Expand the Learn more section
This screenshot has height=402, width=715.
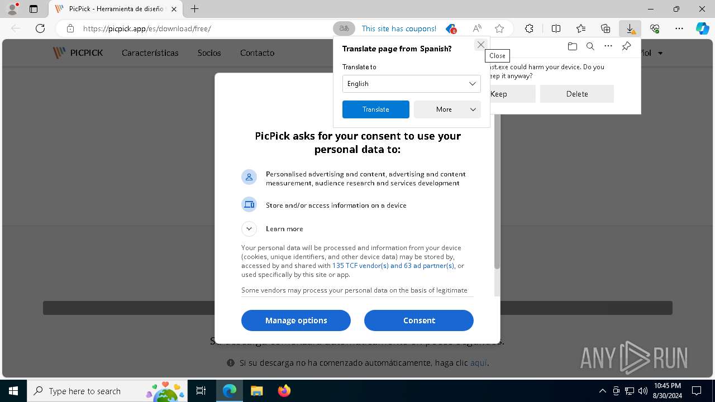tap(249, 228)
